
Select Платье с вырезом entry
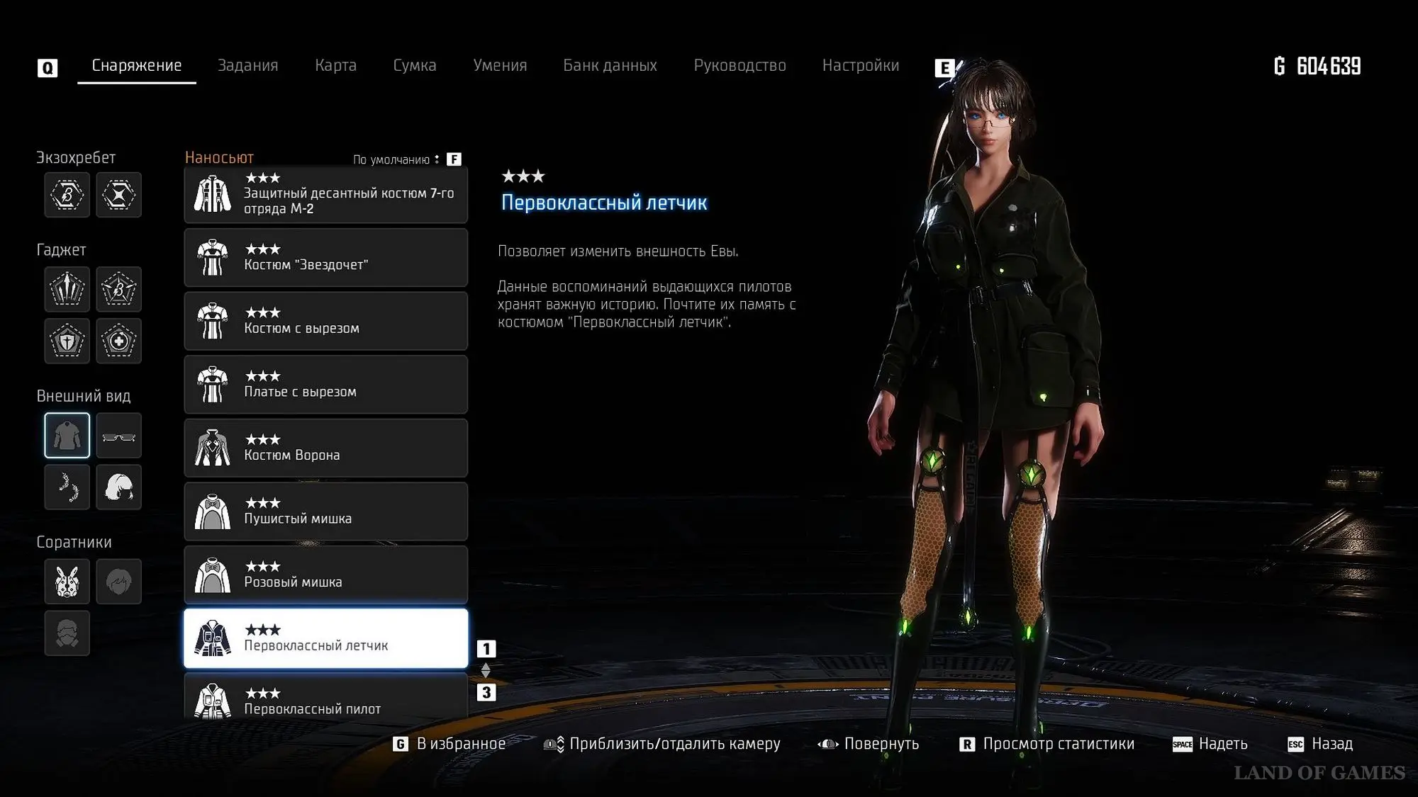point(326,385)
